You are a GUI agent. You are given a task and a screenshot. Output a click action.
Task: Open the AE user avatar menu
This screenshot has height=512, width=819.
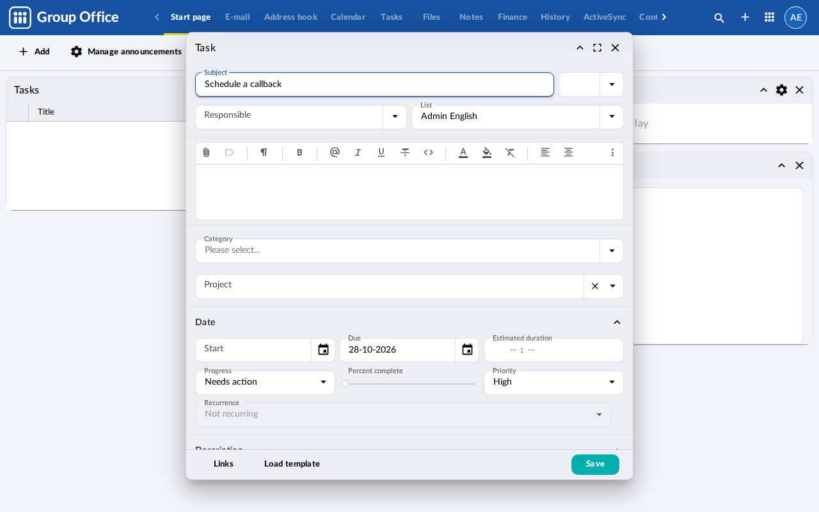coord(795,17)
